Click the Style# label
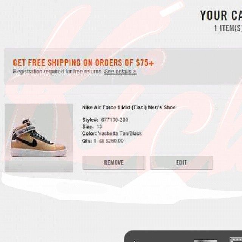The height and width of the screenshot is (242, 242). pyautogui.click(x=90, y=120)
